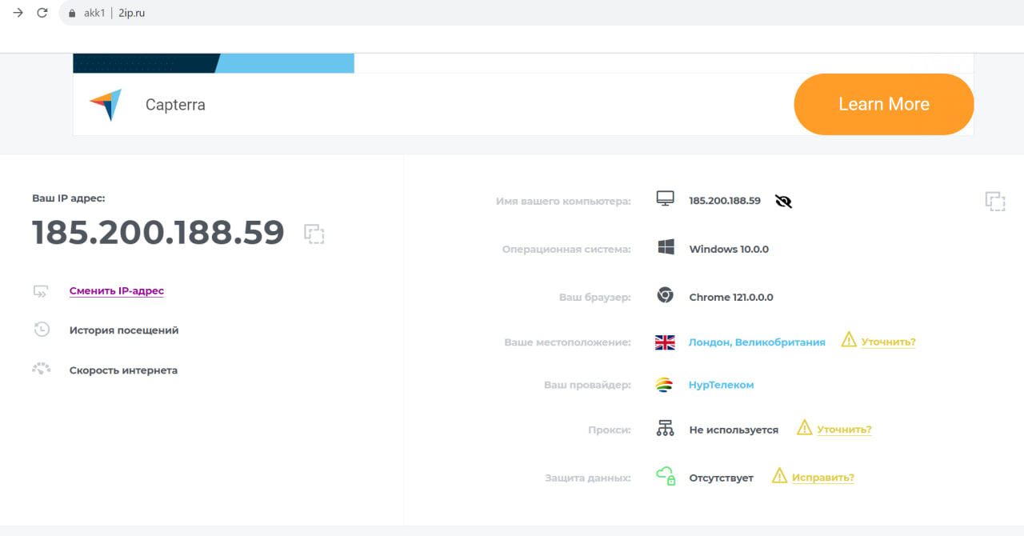
Task: Click the computer monitor icon
Action: [x=666, y=199]
